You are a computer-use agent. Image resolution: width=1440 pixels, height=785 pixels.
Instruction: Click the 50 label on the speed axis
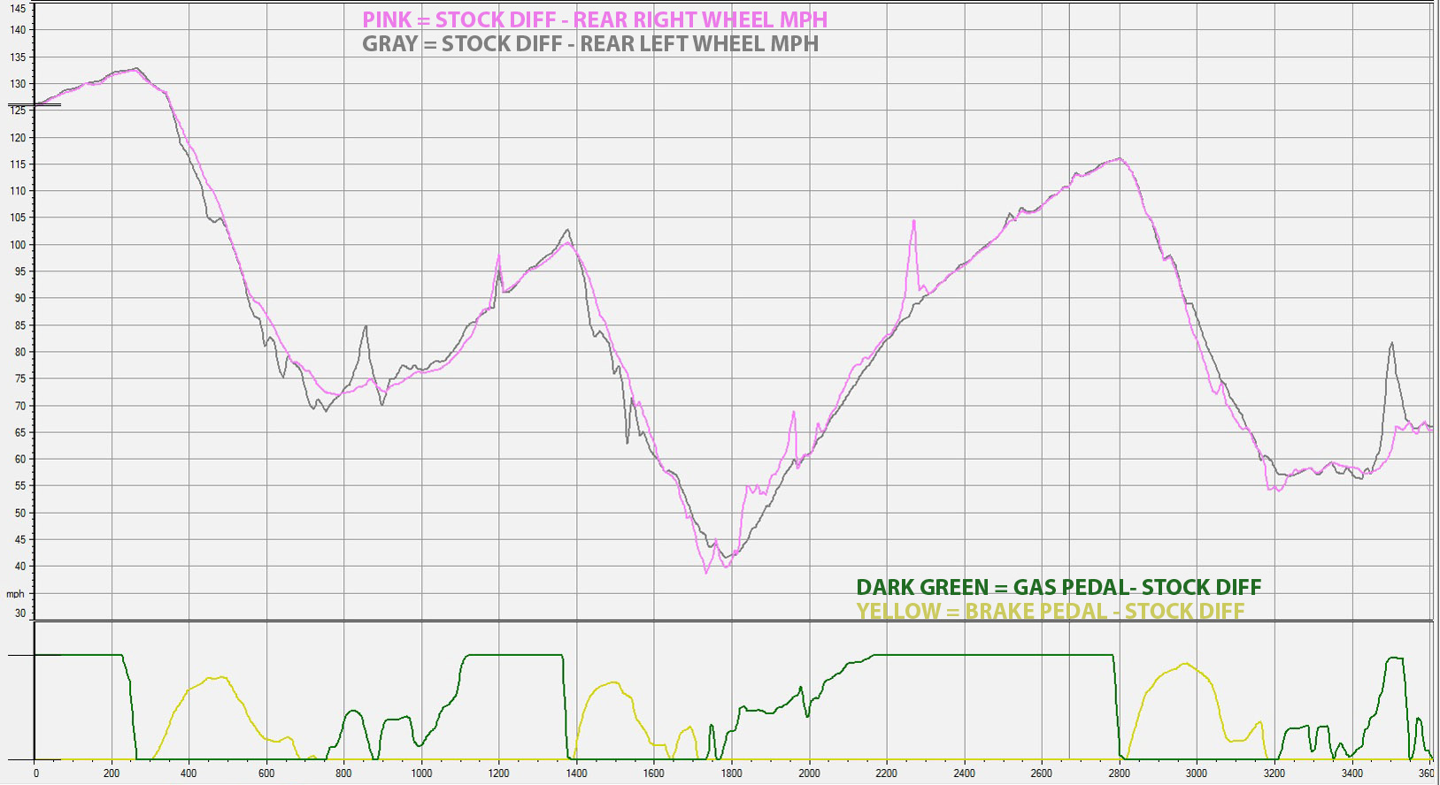[x=20, y=513]
